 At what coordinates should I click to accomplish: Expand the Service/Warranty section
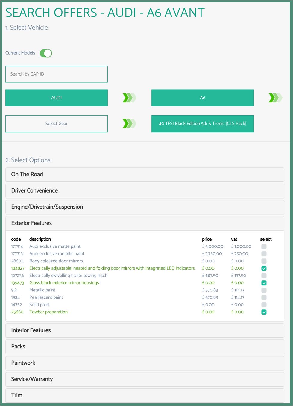pos(145,379)
